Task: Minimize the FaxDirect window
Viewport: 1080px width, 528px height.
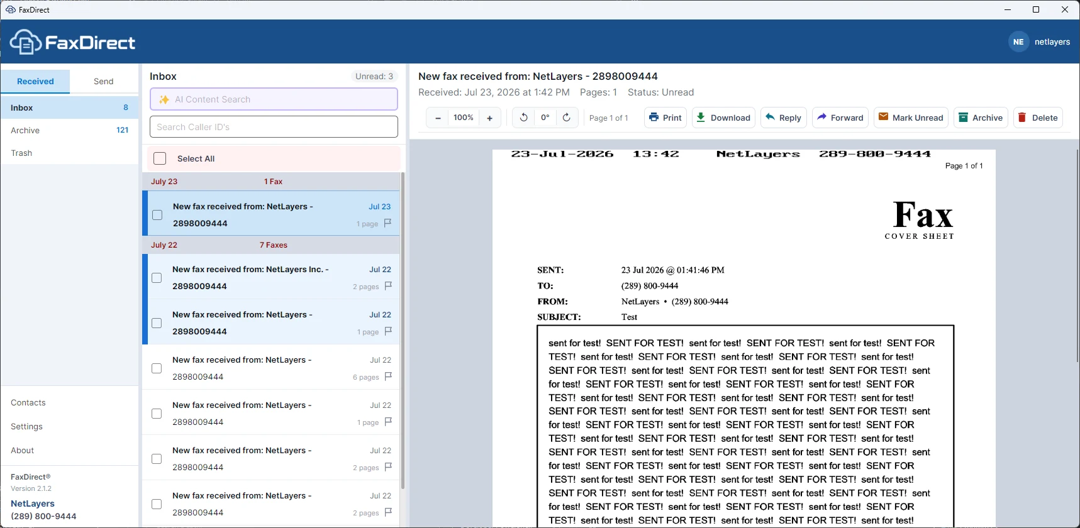Action: point(1008,9)
